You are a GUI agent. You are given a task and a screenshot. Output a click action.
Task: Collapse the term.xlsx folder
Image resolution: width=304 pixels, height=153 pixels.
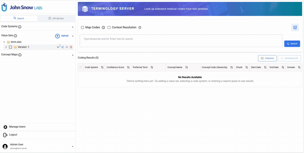click(4, 42)
